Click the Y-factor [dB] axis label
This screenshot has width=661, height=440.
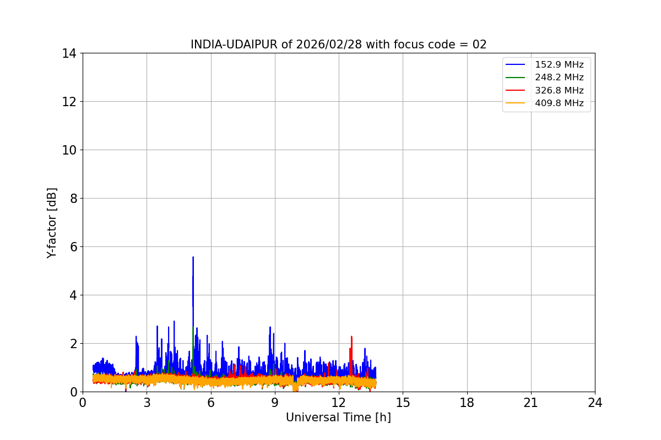(52, 223)
